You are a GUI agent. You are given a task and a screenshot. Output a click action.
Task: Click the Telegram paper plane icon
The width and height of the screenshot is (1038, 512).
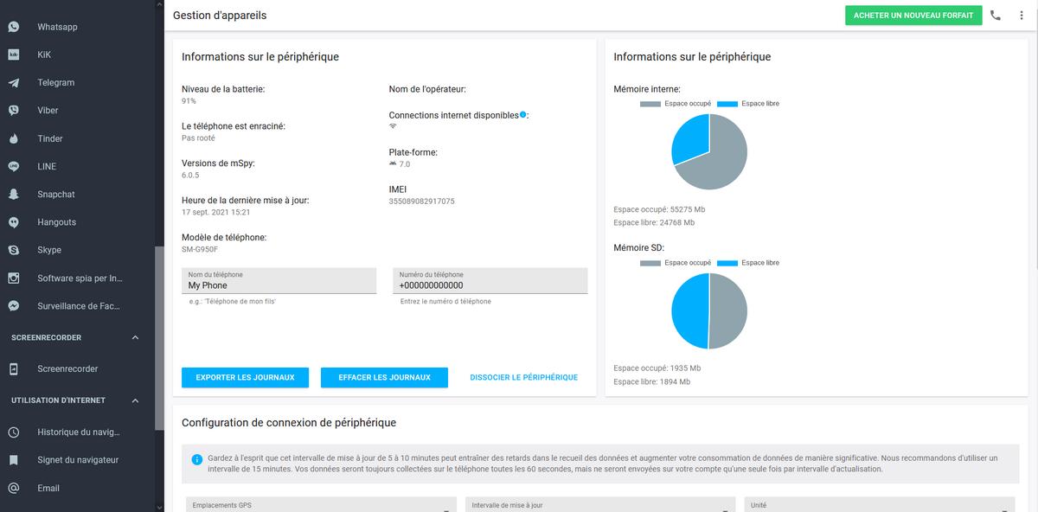[x=14, y=83]
